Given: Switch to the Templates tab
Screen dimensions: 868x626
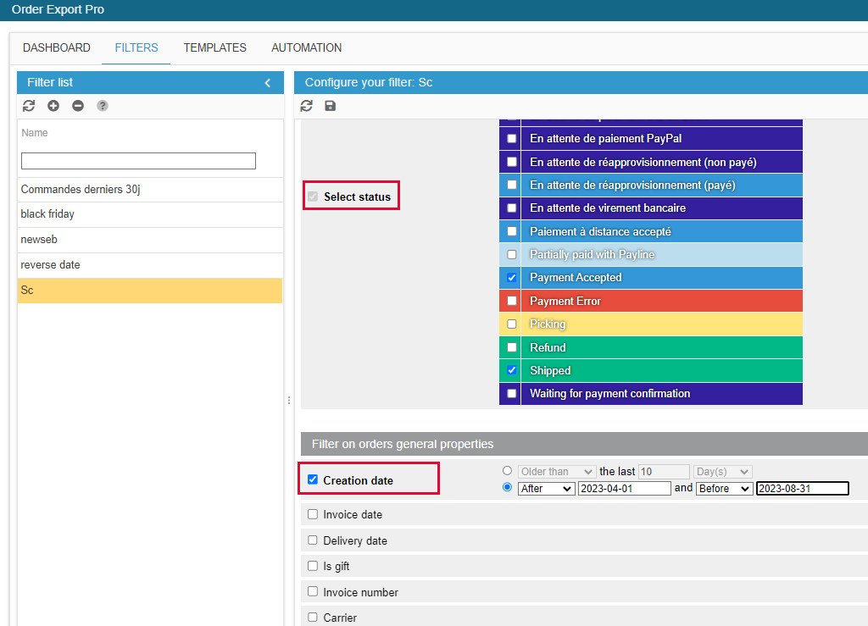Looking at the screenshot, I should coord(214,47).
